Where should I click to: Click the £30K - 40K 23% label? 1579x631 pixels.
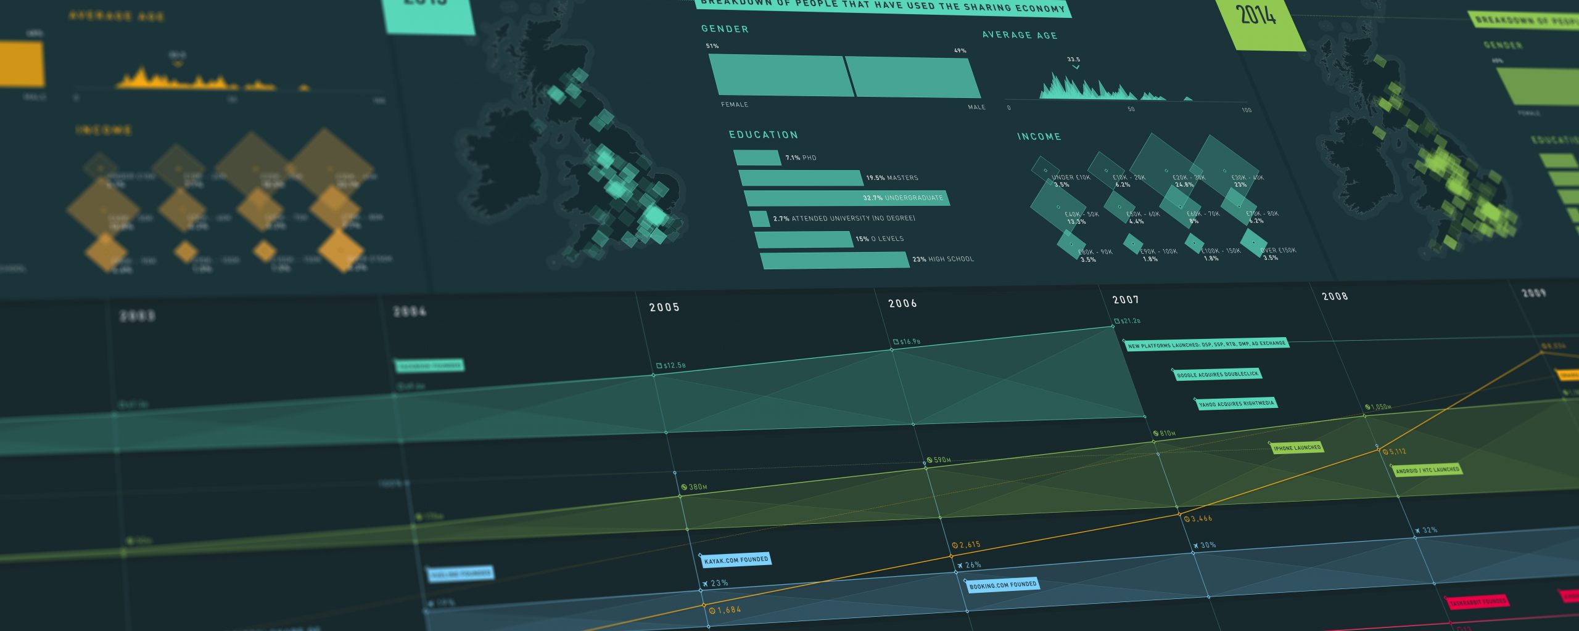(1247, 181)
